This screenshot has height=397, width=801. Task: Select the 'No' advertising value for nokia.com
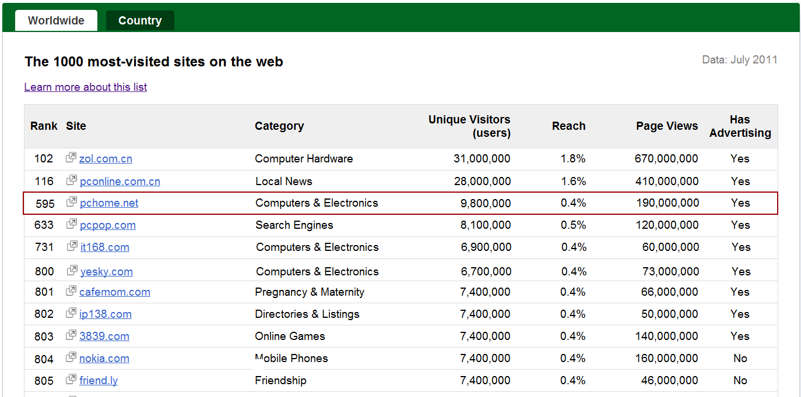click(740, 359)
